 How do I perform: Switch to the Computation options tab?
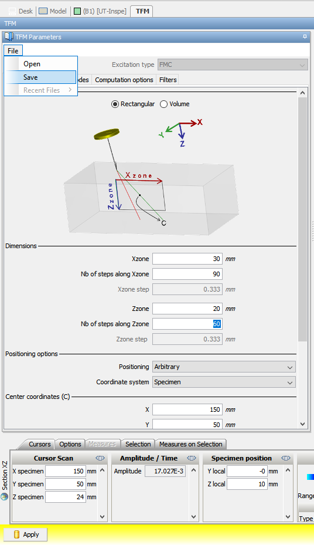coord(124,80)
